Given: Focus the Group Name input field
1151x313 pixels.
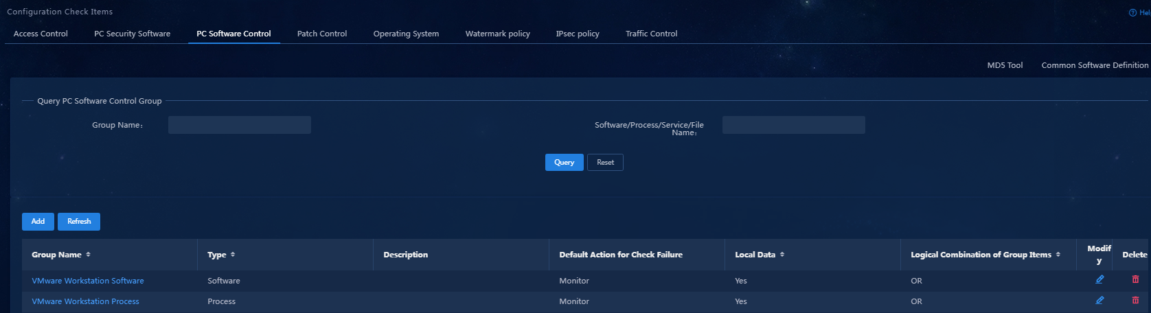Looking at the screenshot, I should click(240, 125).
